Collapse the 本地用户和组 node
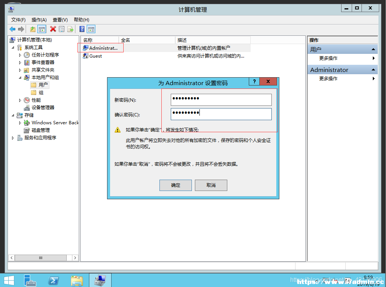The height and width of the screenshot is (287, 386). click(20, 78)
